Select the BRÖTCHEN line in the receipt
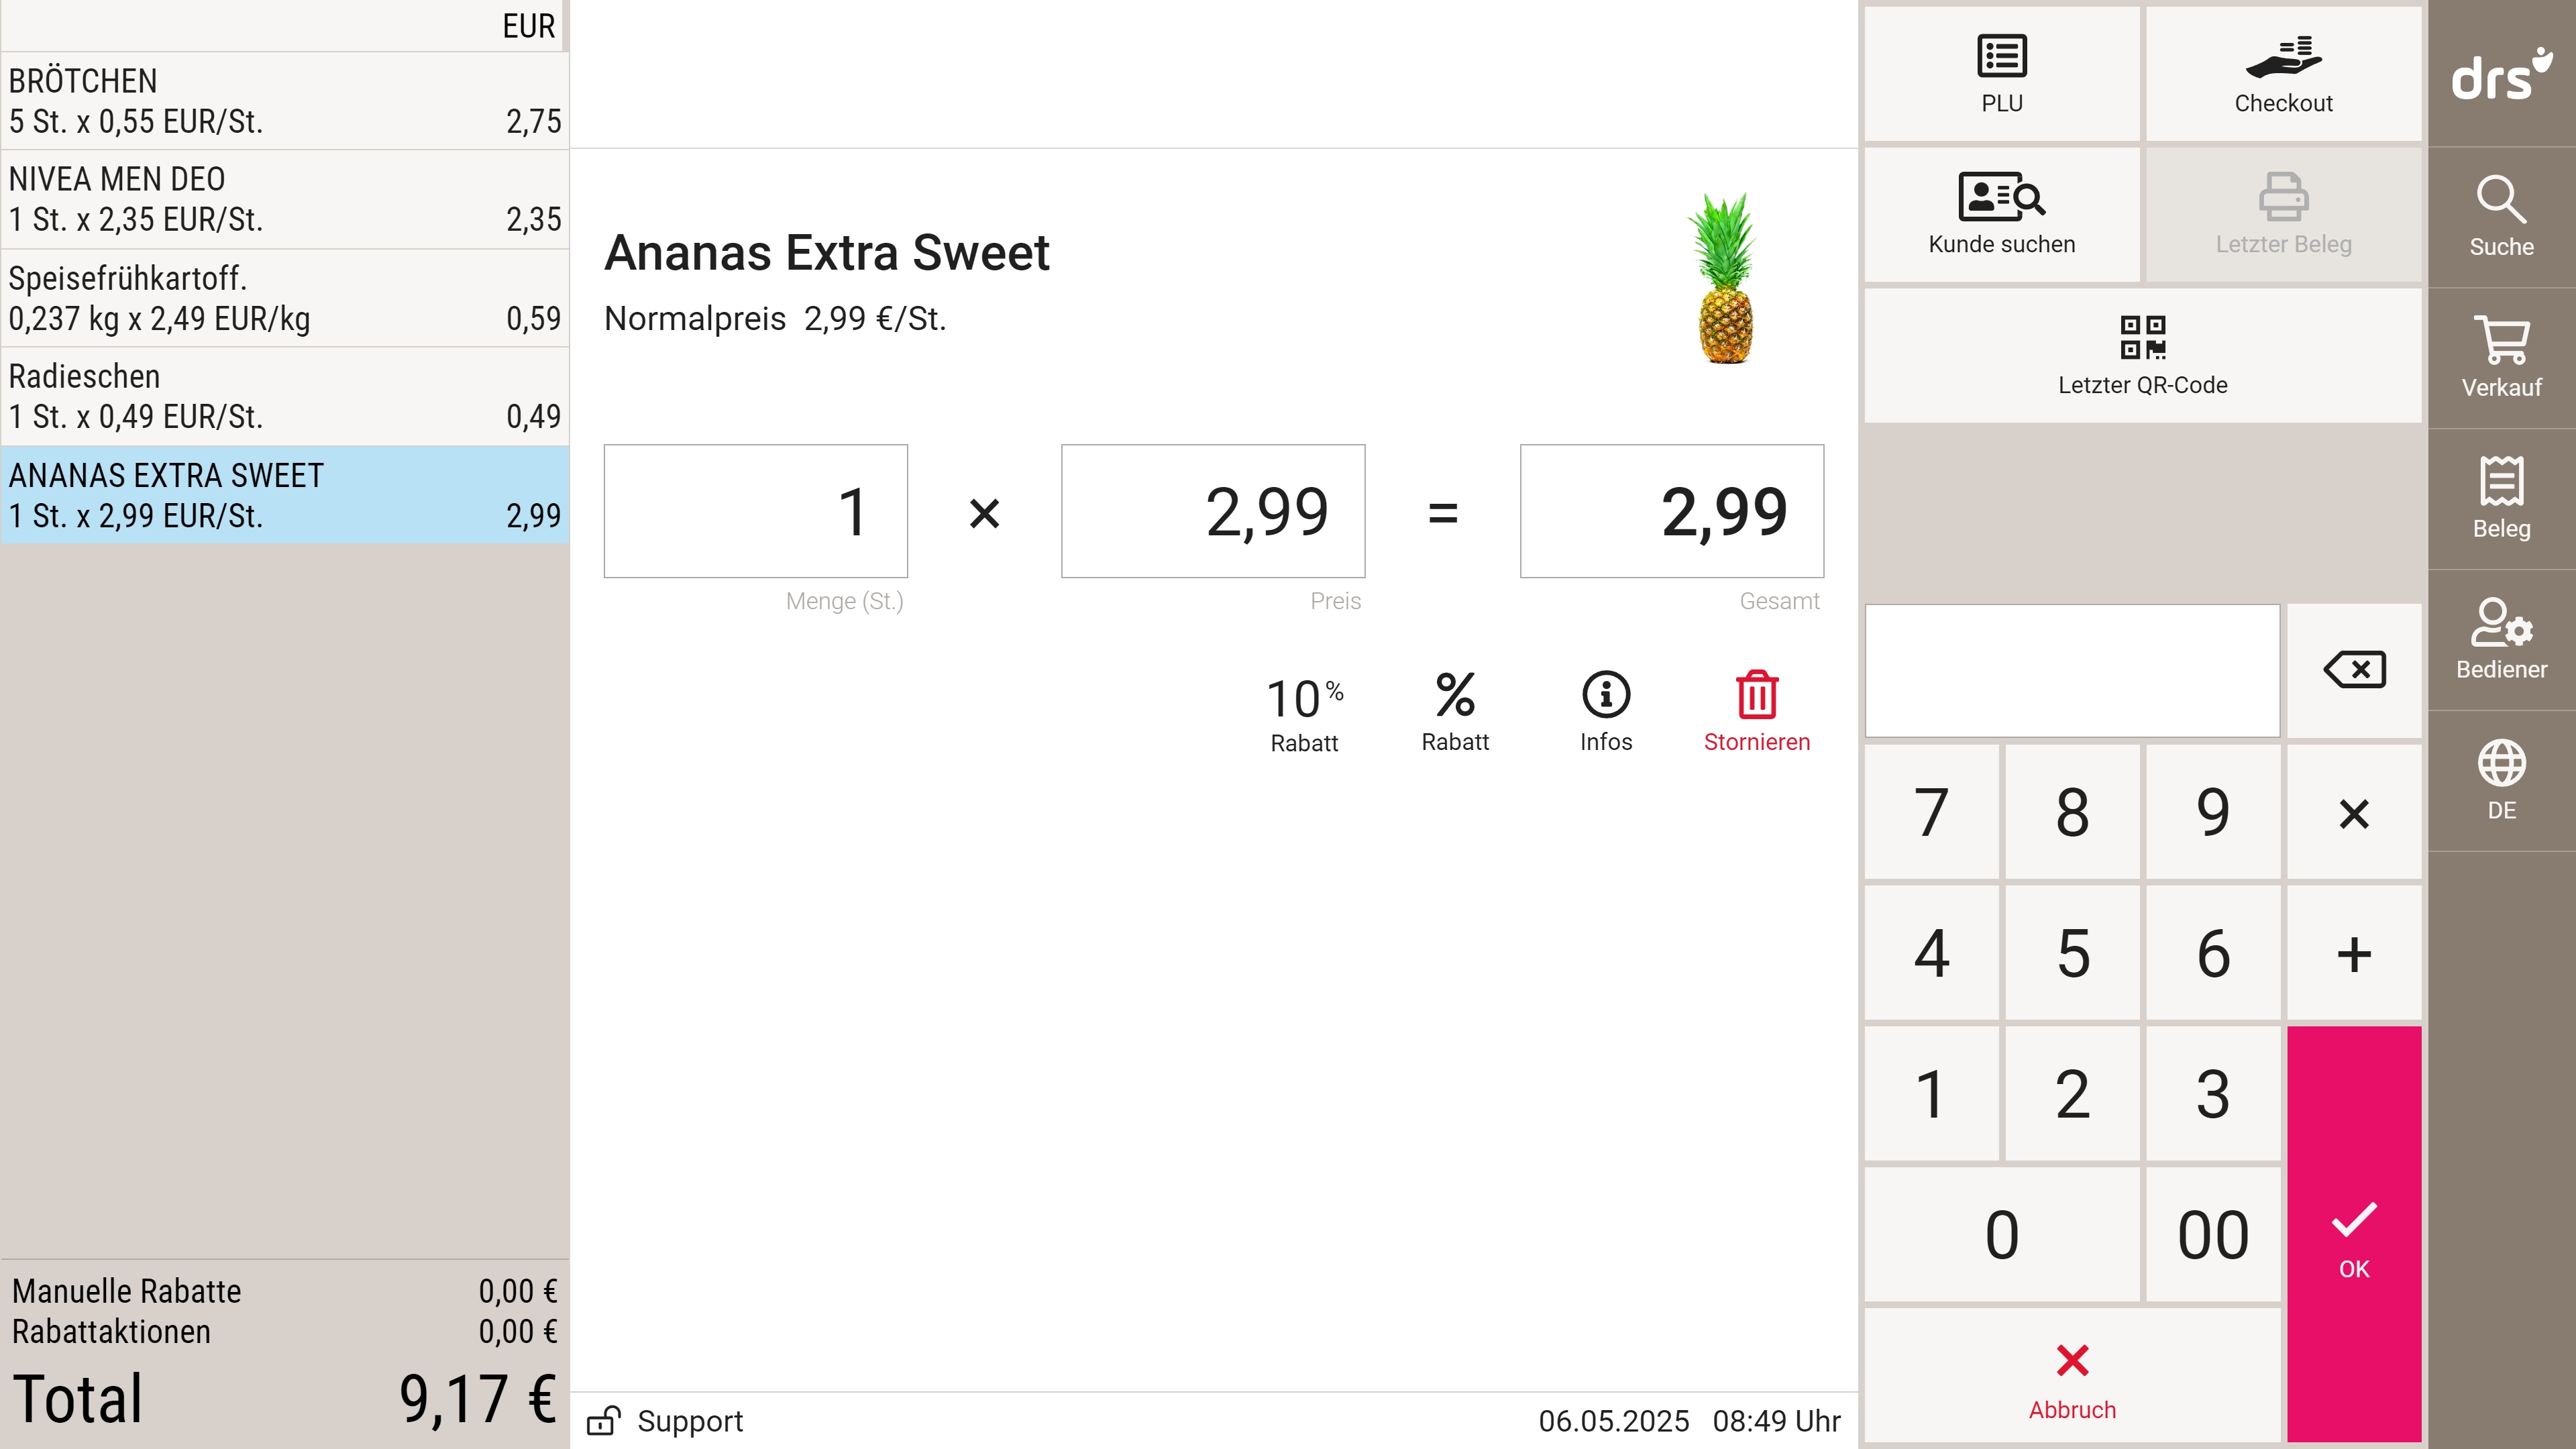Viewport: 2576px width, 1449px height. tap(285, 101)
